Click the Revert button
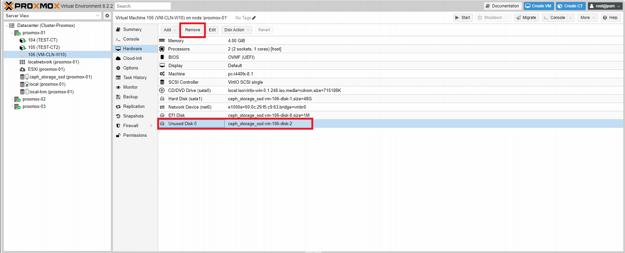This screenshot has height=253, width=625. coord(264,30)
